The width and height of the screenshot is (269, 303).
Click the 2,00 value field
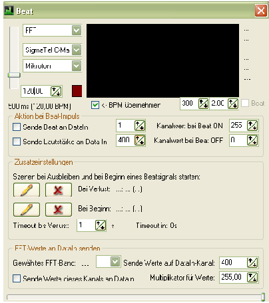[x=218, y=103]
